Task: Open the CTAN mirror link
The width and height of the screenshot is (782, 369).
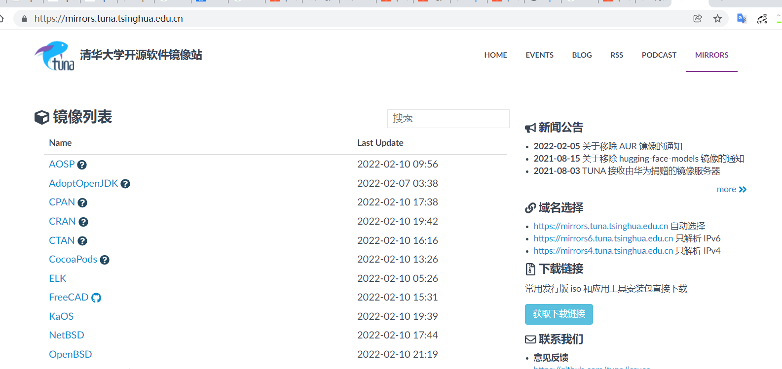Action: tap(62, 240)
